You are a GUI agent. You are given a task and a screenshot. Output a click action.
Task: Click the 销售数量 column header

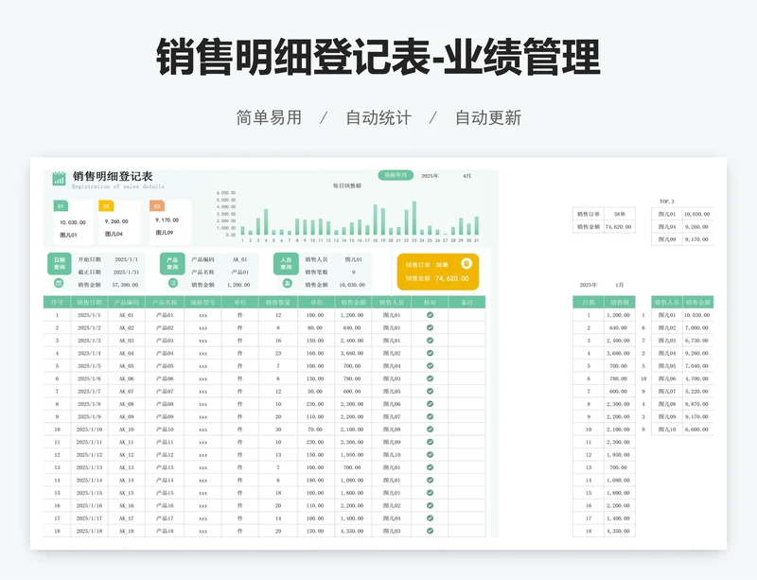278,303
